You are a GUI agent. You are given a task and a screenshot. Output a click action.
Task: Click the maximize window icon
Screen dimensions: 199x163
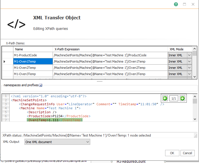(184, 4)
